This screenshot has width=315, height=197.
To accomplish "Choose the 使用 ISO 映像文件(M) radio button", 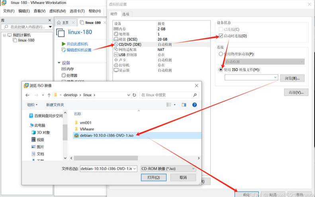I will pyautogui.click(x=221, y=70).
